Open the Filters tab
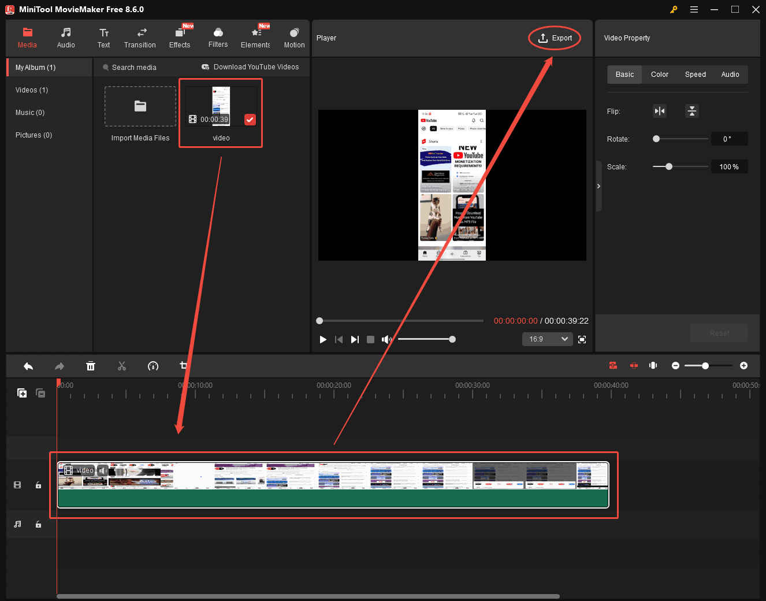The height and width of the screenshot is (601, 766). coord(218,38)
